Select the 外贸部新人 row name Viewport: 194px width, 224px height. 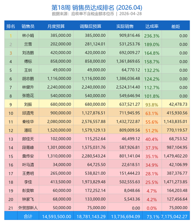tap(28, 208)
